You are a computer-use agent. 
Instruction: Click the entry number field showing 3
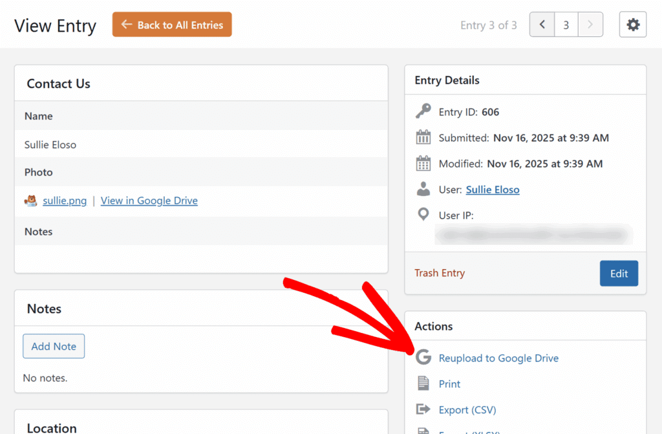pyautogui.click(x=566, y=25)
